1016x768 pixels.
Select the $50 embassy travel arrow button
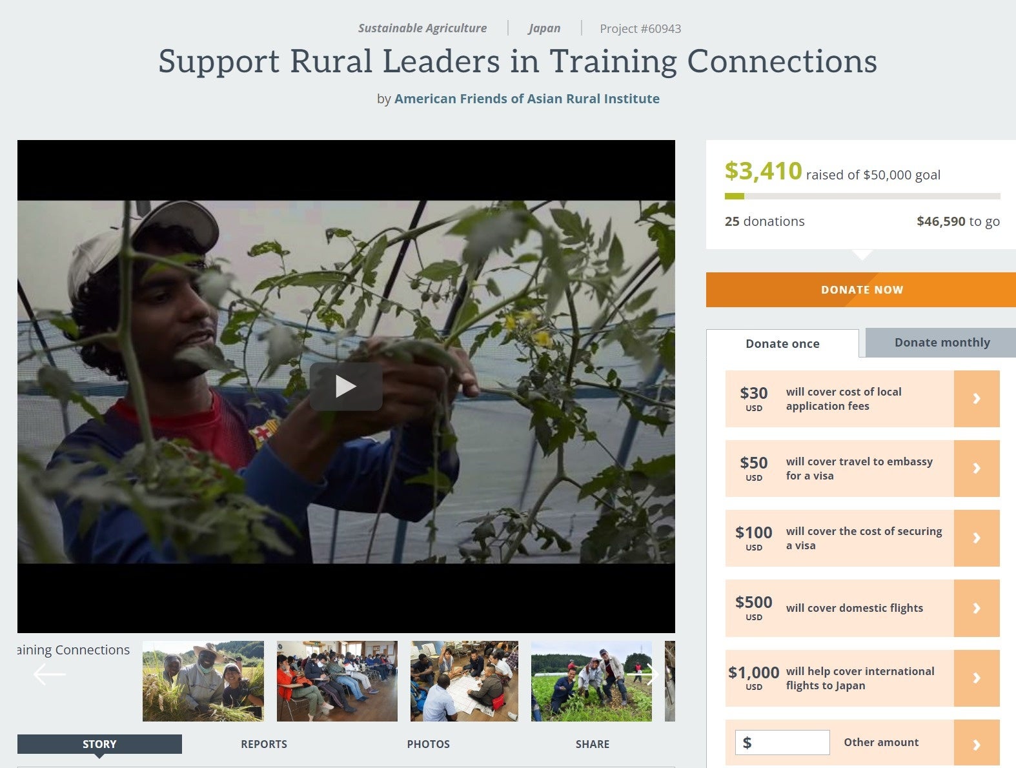(977, 469)
